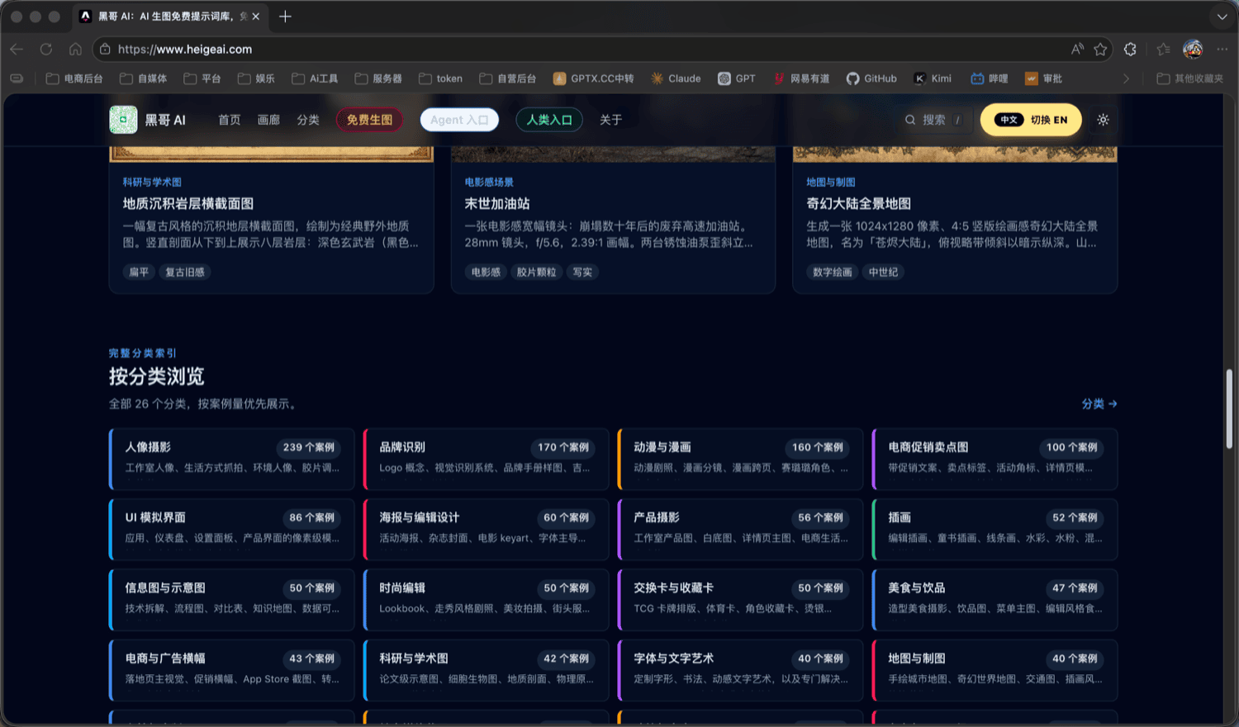Expand the tab list chevron in title bar
This screenshot has width=1239, height=727.
[1222, 17]
